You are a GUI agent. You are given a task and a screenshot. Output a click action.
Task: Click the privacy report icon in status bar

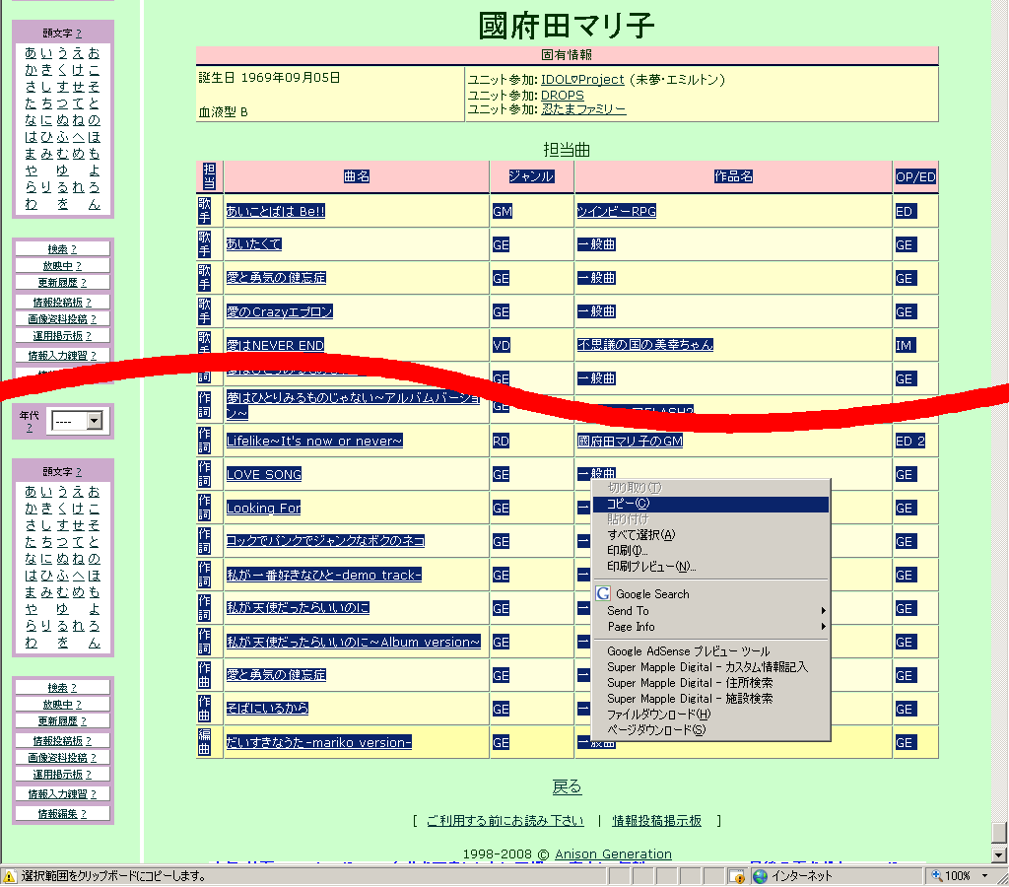(x=736, y=875)
